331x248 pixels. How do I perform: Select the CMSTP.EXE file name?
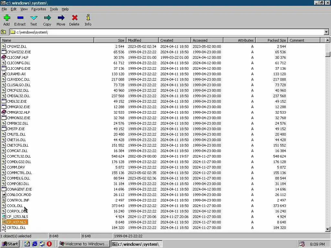click(16, 129)
